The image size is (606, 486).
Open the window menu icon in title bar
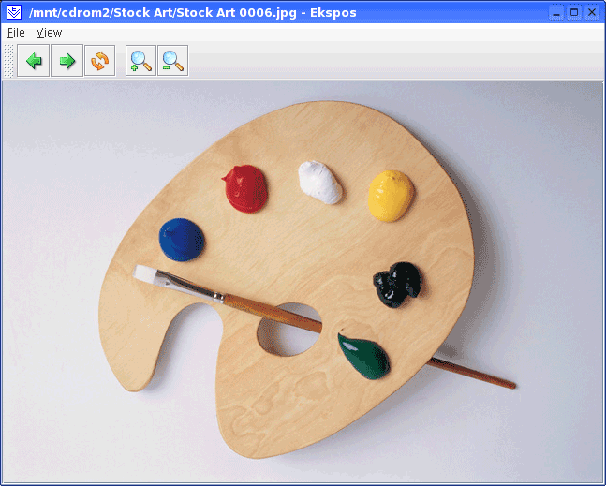(x=14, y=12)
